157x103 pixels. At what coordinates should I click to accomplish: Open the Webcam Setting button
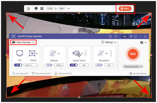pos(59,65)
